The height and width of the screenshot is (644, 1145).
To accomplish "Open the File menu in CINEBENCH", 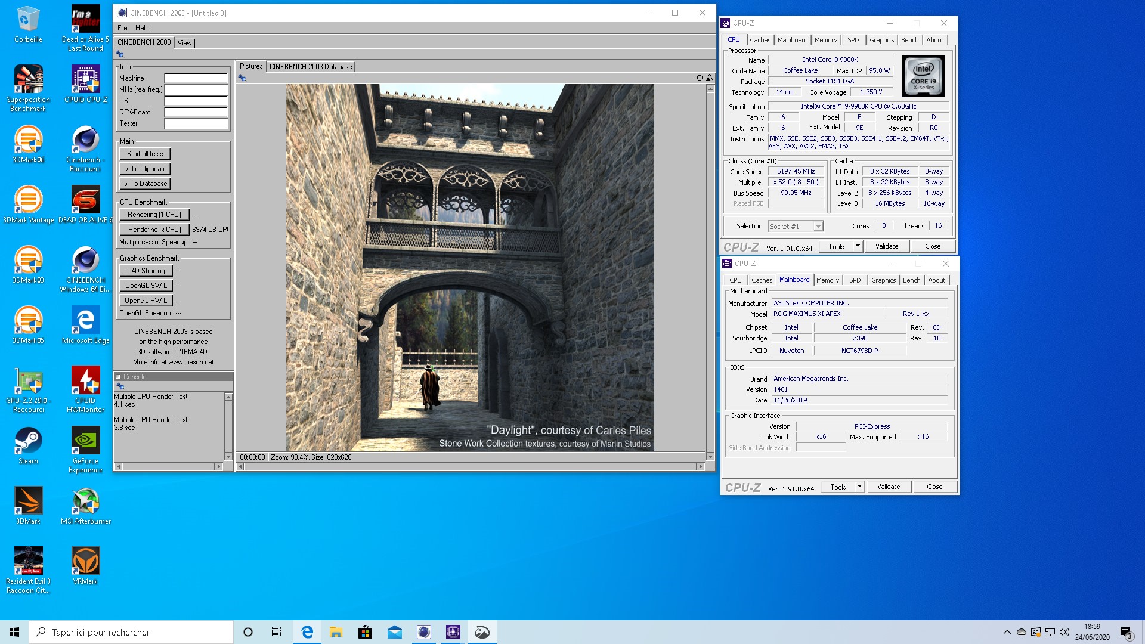I will [x=122, y=28].
